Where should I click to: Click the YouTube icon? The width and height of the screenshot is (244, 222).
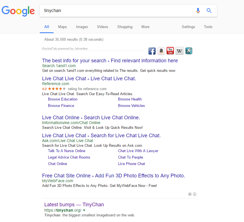(x=170, y=51)
